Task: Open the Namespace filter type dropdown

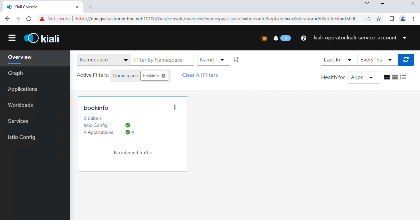Action: (104, 60)
